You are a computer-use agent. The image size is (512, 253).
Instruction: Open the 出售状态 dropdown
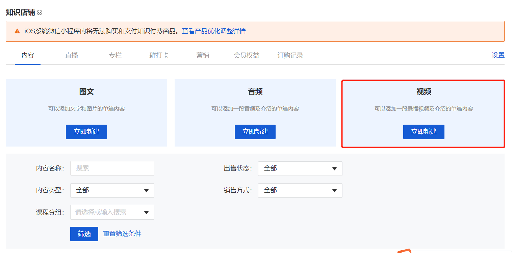tap(300, 168)
